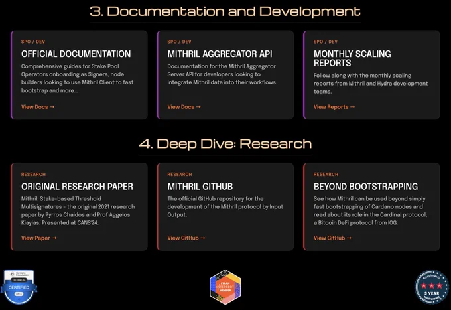The width and height of the screenshot is (451, 310).
Task: Click the text 'See how Mithril can be used beyond'
Action: pyautogui.click(x=371, y=210)
